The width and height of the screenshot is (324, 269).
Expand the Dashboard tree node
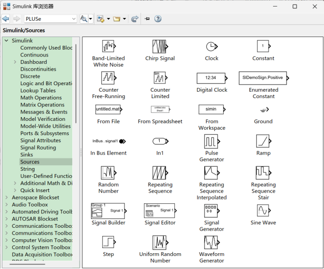[x=15, y=62]
